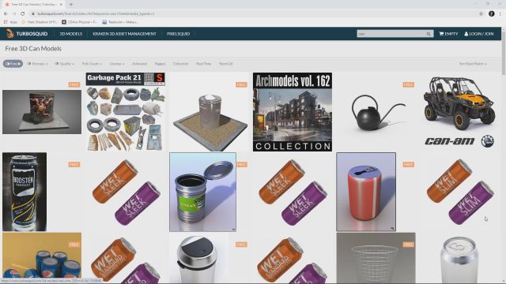This screenshot has height=284, width=506.
Task: Open the plain silver can thumbnail
Action: (x=459, y=260)
